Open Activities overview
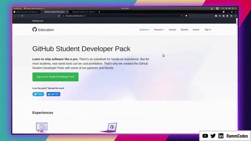 (x=17, y=9)
